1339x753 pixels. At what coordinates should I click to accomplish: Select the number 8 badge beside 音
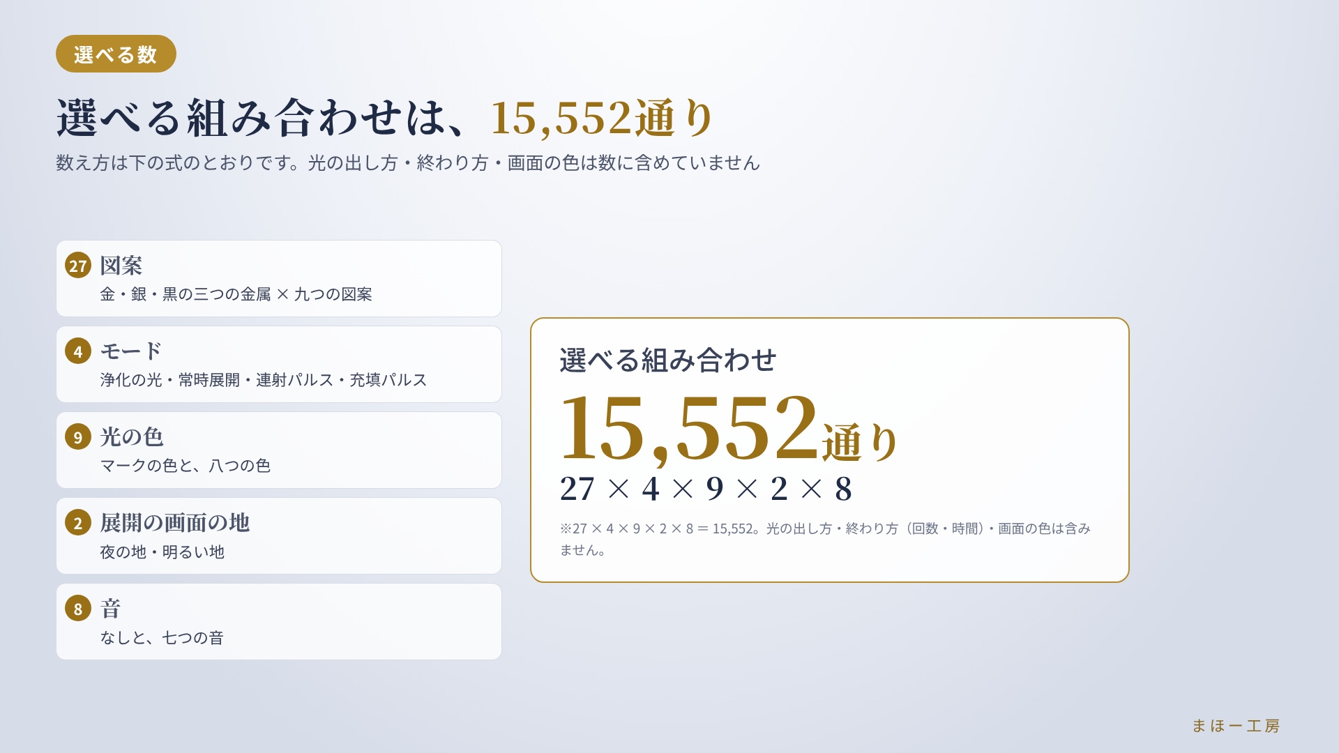click(x=78, y=609)
